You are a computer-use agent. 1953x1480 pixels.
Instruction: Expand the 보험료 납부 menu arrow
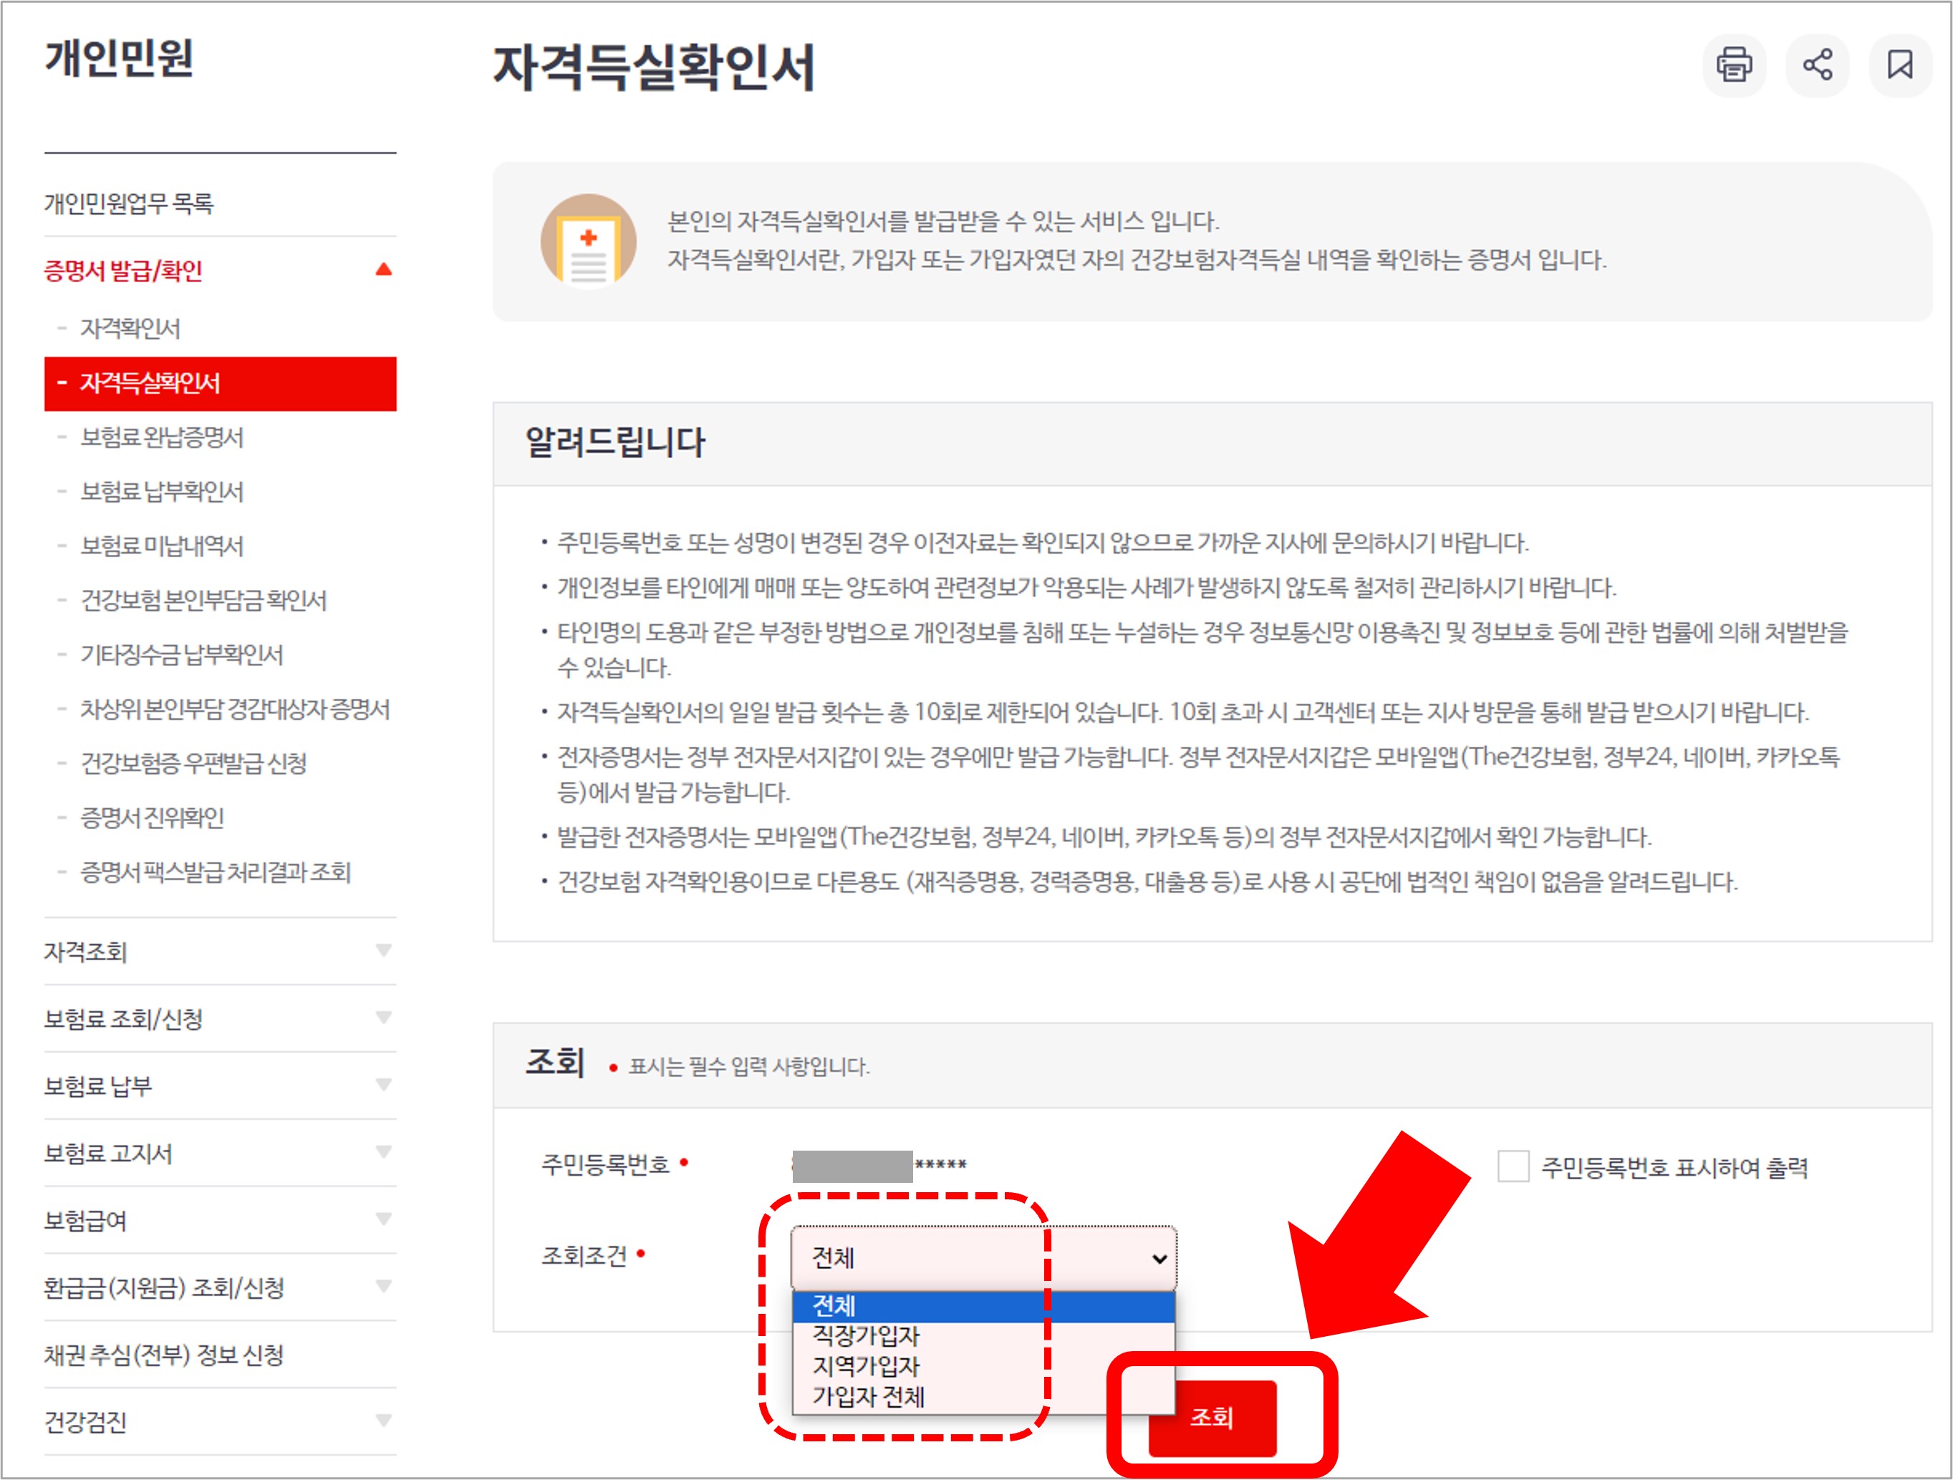(383, 1085)
